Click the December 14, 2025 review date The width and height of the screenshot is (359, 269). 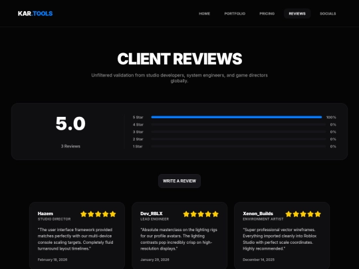click(259, 260)
